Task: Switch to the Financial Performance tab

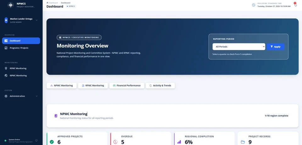Action: click(x=127, y=86)
